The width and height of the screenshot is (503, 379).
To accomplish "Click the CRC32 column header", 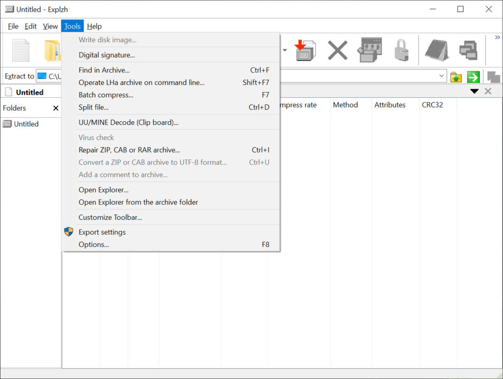I will [x=432, y=105].
